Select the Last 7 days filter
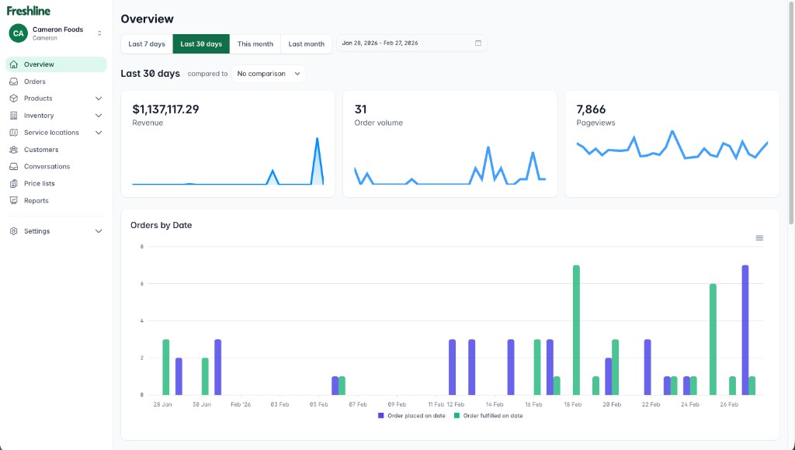The image size is (795, 450). click(x=145, y=43)
